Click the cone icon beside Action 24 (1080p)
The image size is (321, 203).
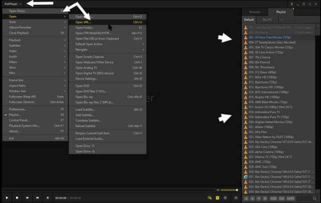pos(245,107)
